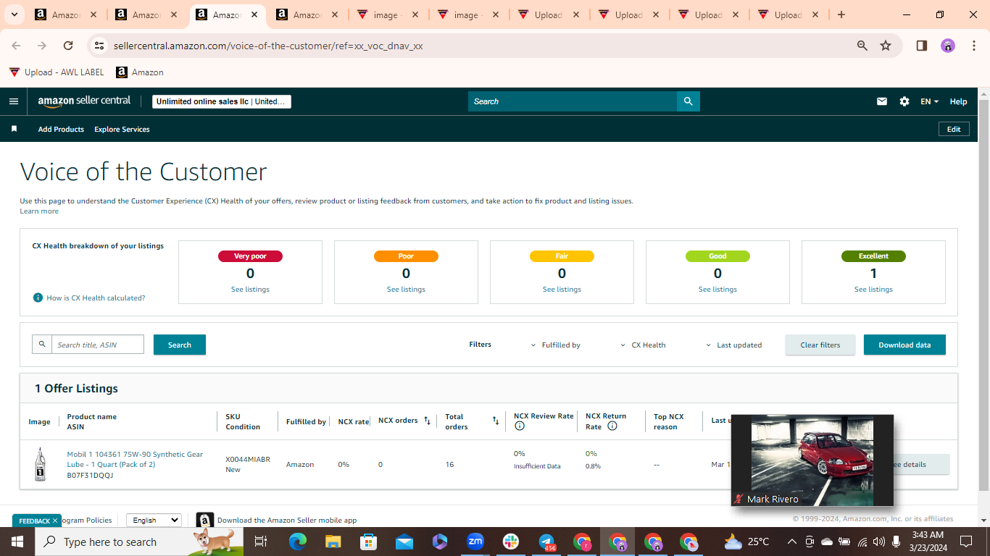Click the Edit button
The height and width of the screenshot is (556, 990).
tap(954, 129)
